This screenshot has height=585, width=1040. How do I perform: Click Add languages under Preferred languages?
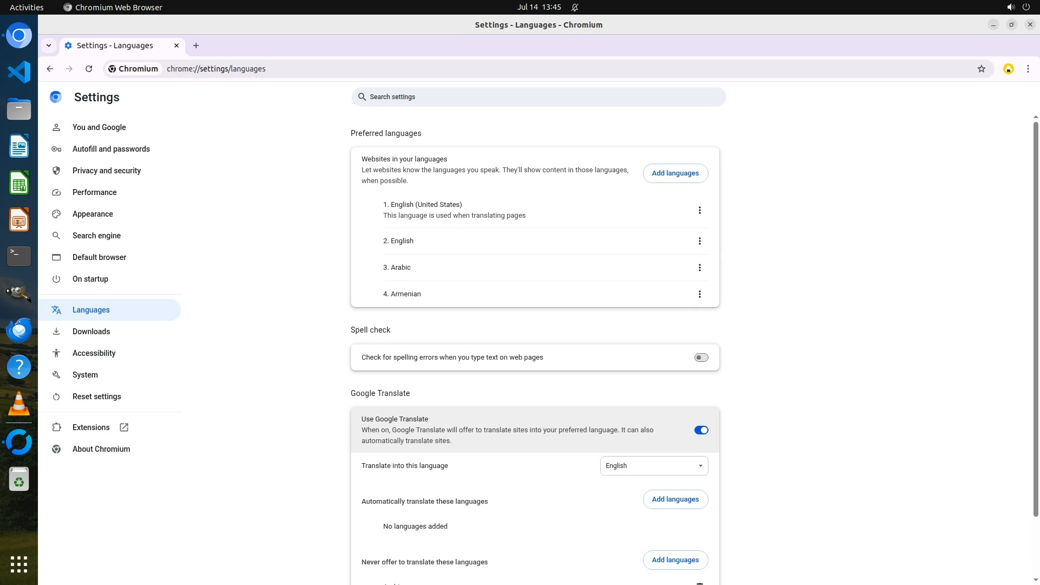click(x=675, y=173)
